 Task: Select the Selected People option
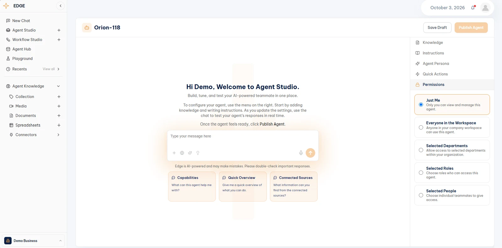point(452,195)
